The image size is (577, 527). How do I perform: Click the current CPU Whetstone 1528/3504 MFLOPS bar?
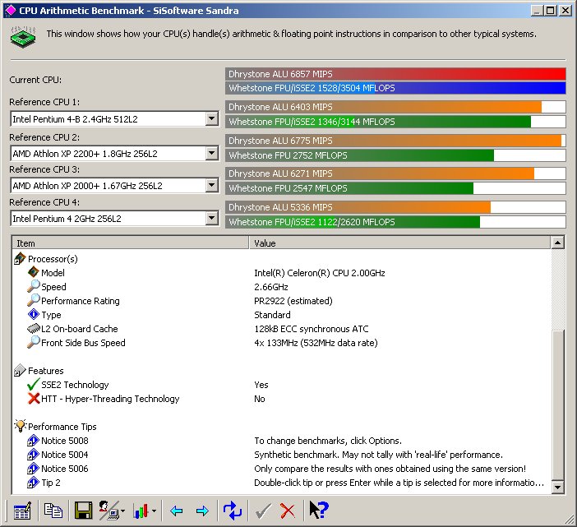click(x=395, y=88)
